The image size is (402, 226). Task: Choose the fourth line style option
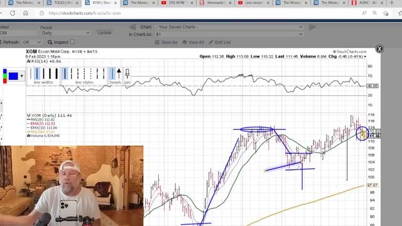tap(84, 73)
